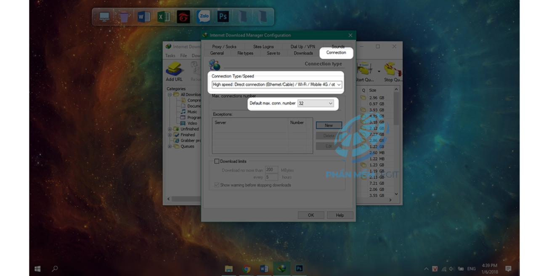Viewport: 549px width, 276px height.
Task: Switch to the Proxy / Socks tab
Action: click(224, 47)
